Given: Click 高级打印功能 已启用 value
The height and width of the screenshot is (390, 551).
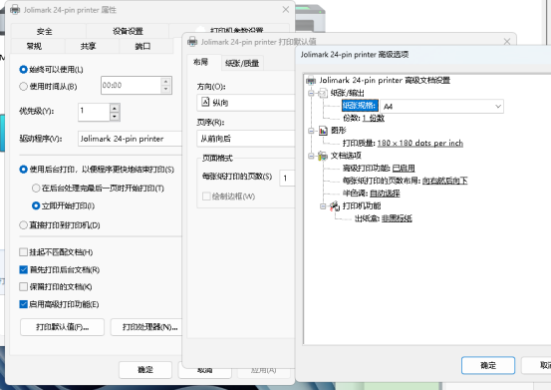Looking at the screenshot, I should tap(404, 169).
